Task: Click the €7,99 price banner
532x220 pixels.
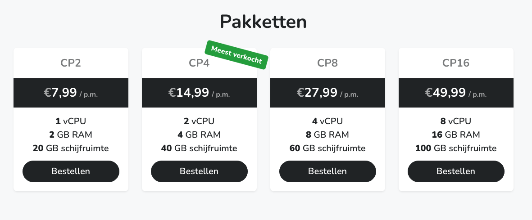Action: [71, 93]
